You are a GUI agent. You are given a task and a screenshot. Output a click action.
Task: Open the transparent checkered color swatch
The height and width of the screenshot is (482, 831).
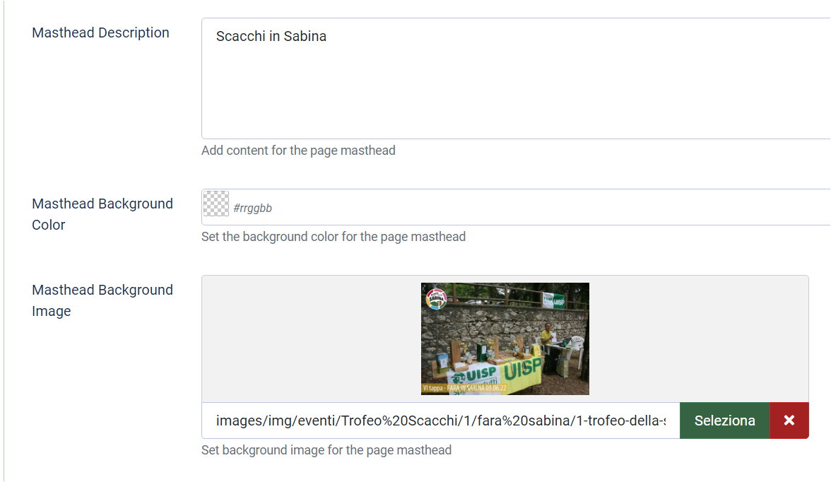[216, 204]
